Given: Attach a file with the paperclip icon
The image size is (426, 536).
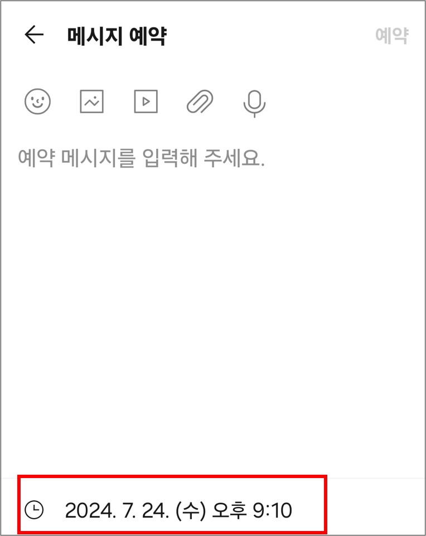Looking at the screenshot, I should 200,101.
